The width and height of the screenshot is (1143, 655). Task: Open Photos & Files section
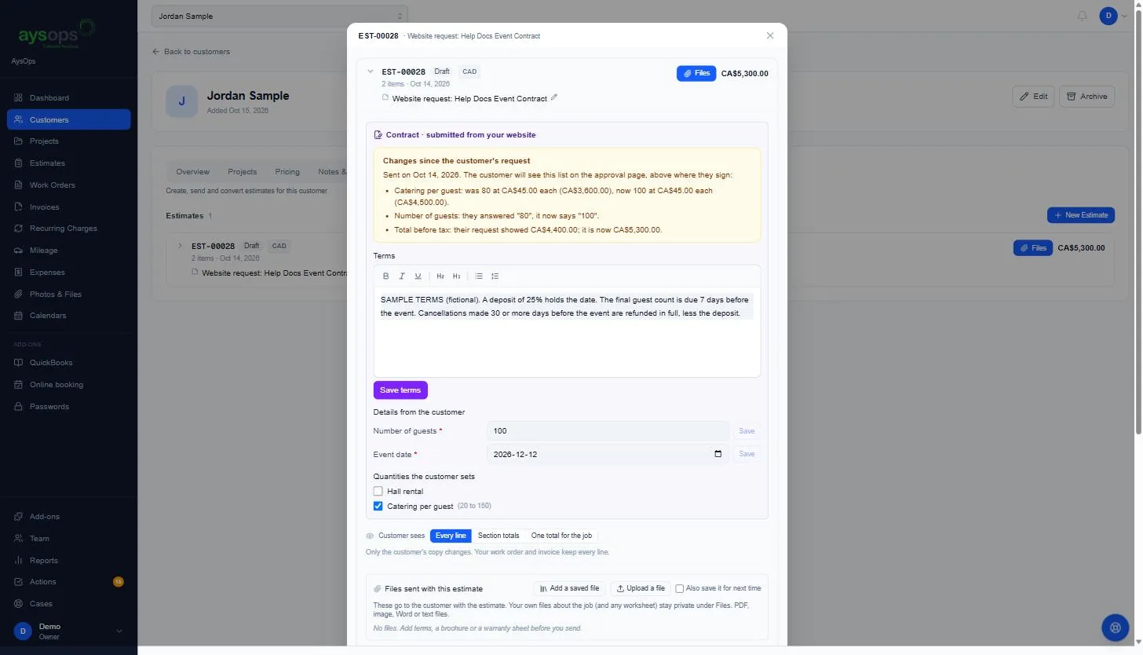point(68,295)
